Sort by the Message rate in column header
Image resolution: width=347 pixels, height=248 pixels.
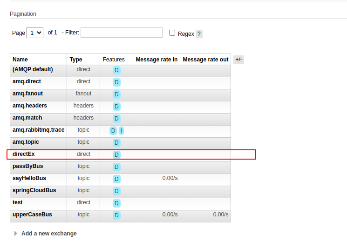[x=156, y=60]
